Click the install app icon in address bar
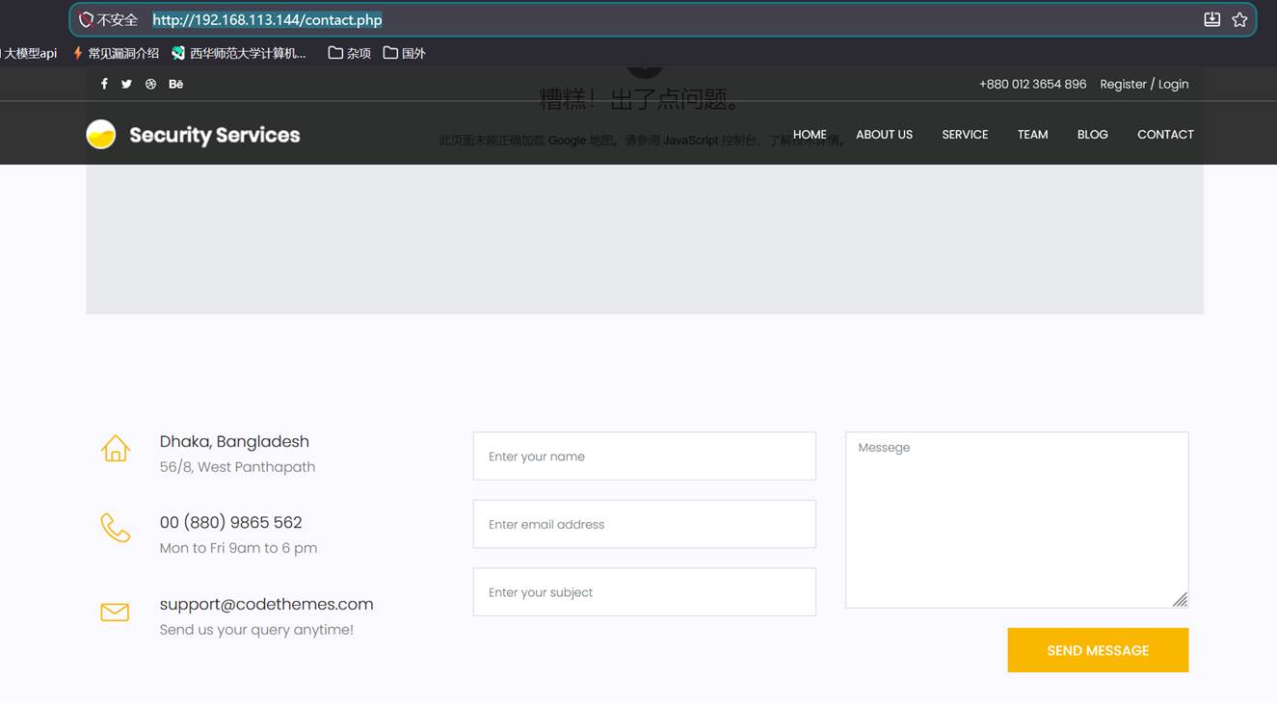Image resolution: width=1277 pixels, height=703 pixels. coord(1212,19)
